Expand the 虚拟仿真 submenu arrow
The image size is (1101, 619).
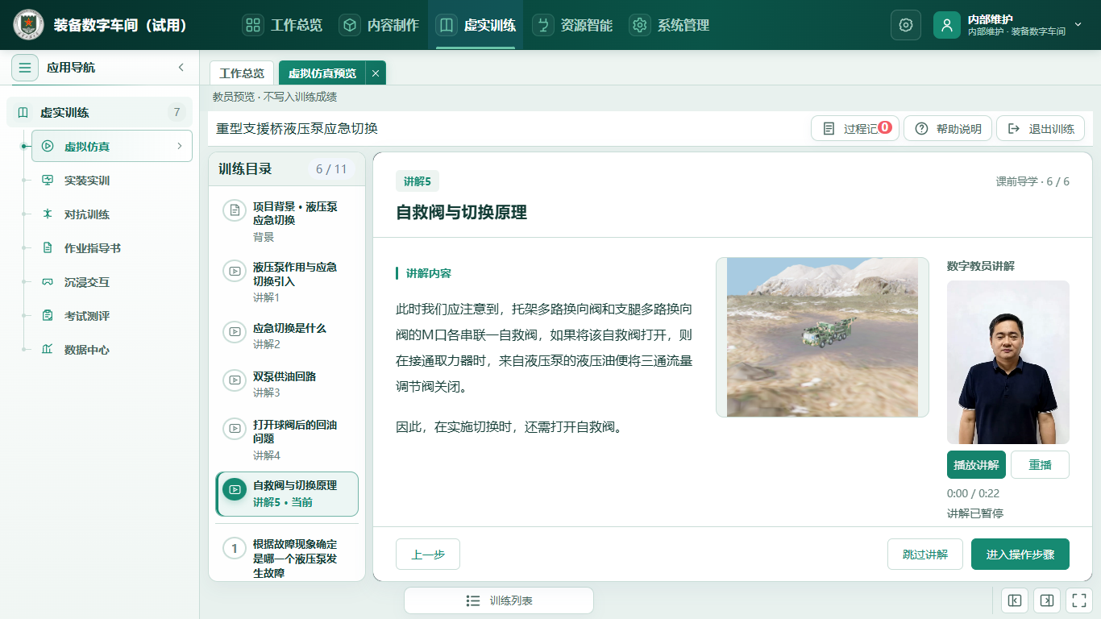coord(180,147)
